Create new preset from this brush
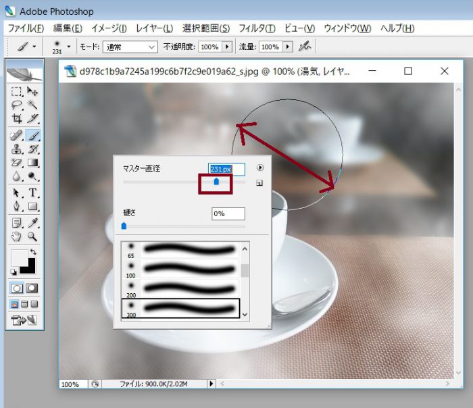473x408 pixels. pyautogui.click(x=259, y=183)
